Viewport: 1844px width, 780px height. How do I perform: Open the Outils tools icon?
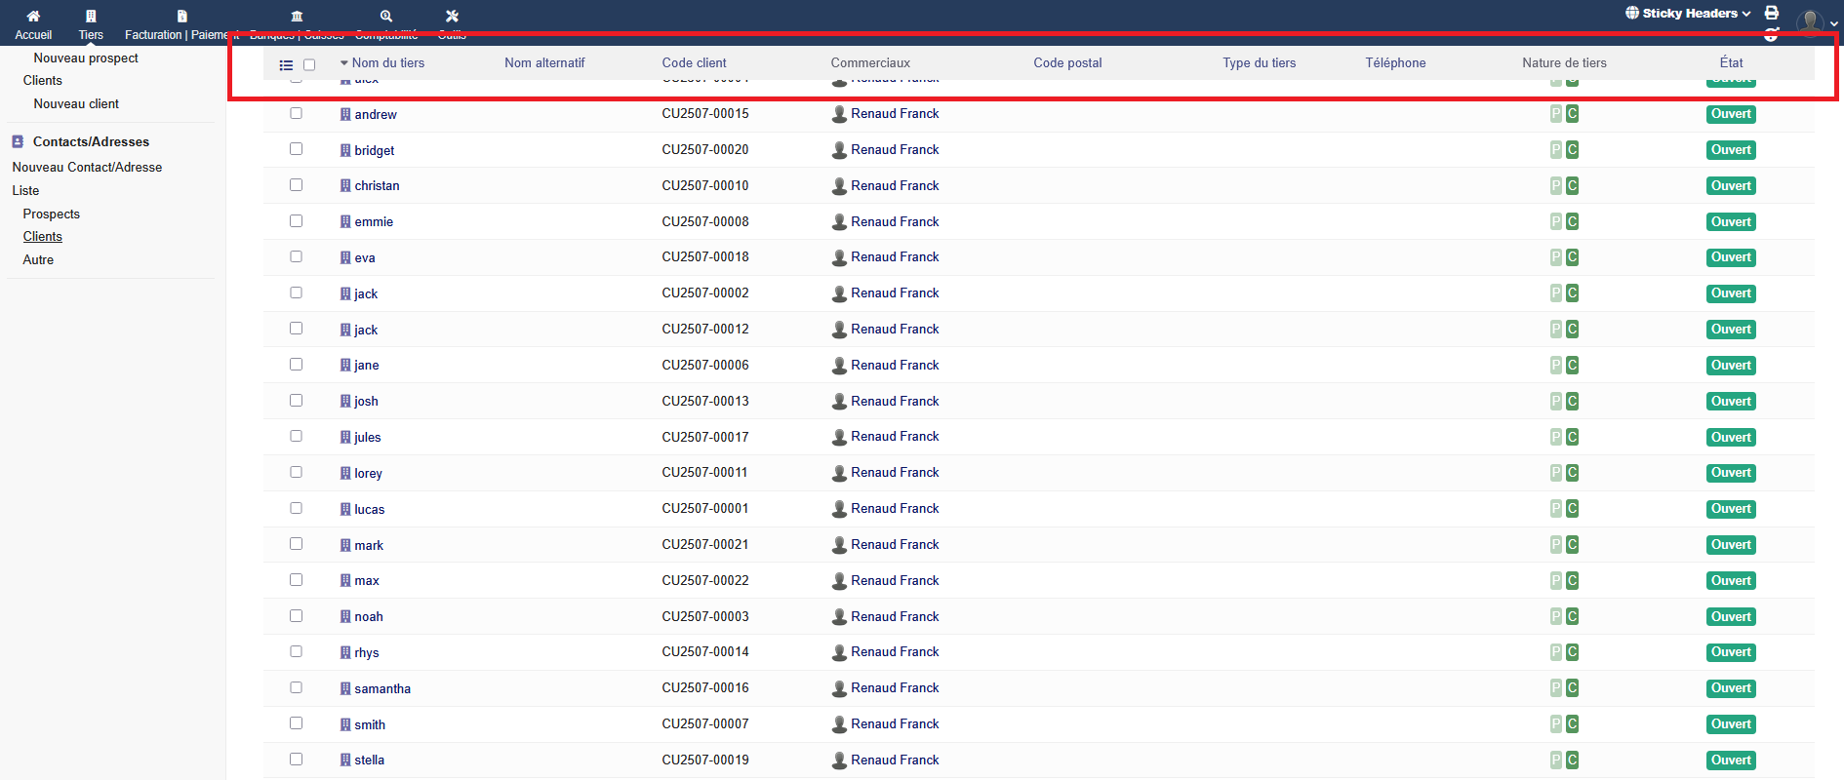point(452,17)
